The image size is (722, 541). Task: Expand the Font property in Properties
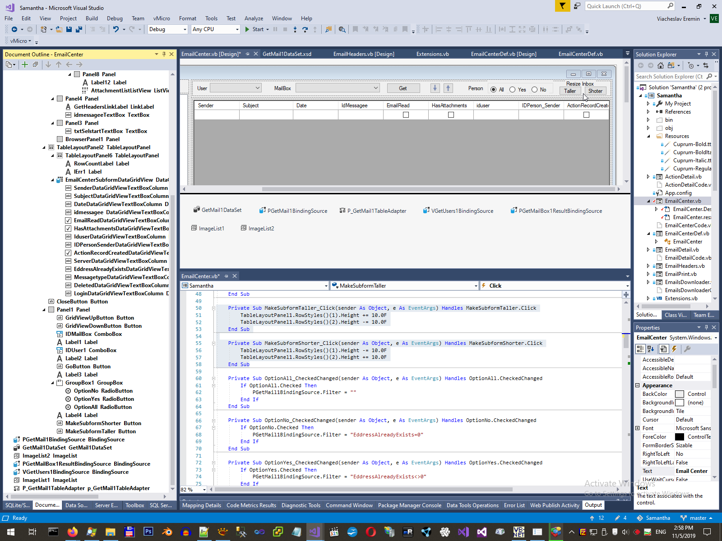click(638, 428)
